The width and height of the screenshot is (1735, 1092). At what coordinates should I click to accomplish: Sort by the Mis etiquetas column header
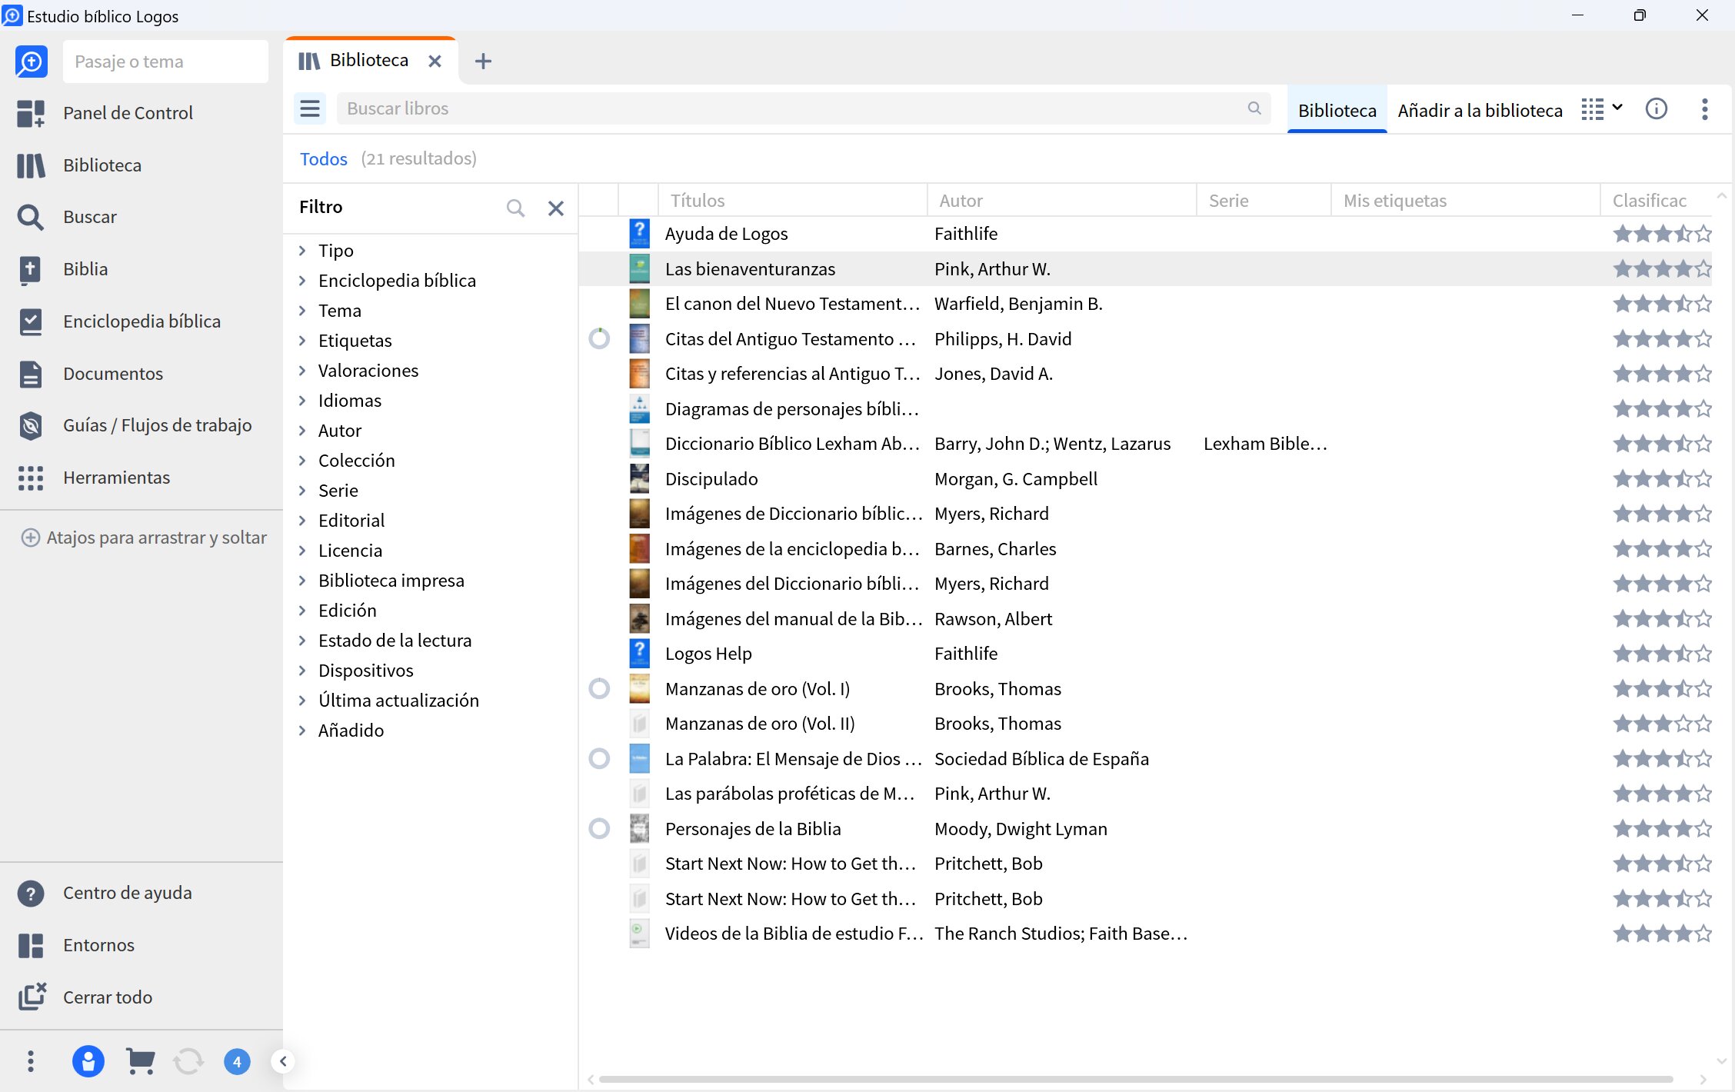[1465, 201]
